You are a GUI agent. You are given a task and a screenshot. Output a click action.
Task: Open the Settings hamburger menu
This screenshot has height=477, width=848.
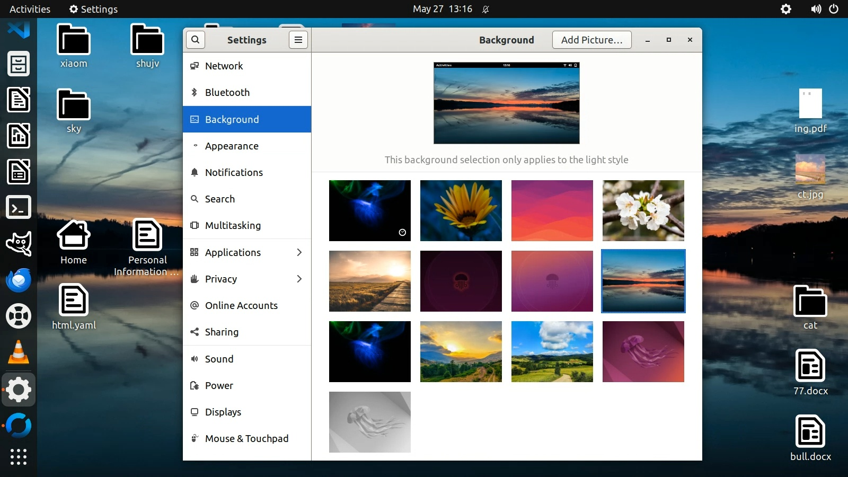tap(298, 40)
